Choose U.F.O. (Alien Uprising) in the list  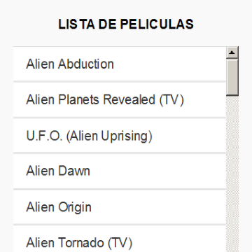click(120, 136)
